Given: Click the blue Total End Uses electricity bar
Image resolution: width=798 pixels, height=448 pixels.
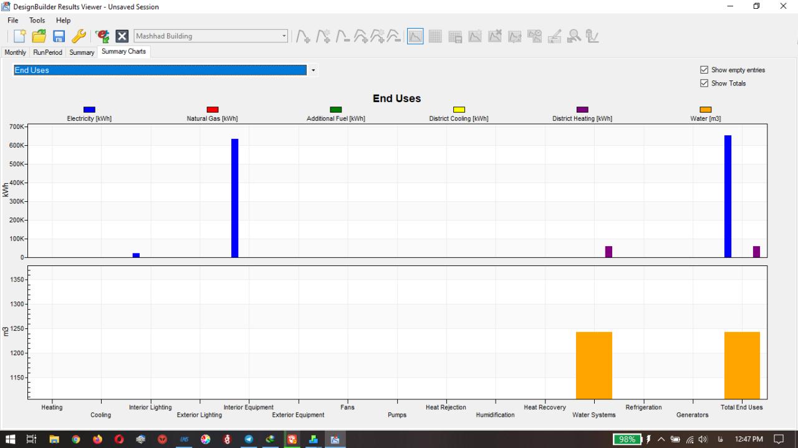Looking at the screenshot, I should tap(728, 196).
